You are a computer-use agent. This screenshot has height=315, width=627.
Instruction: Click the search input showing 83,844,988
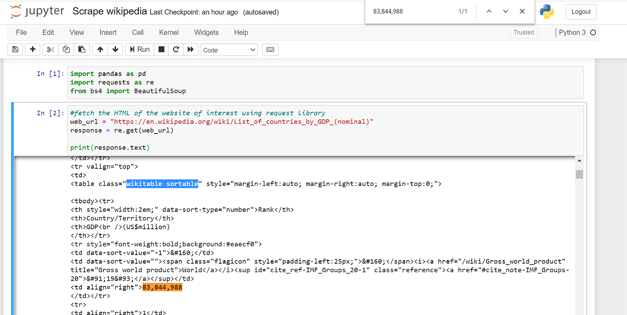pos(417,11)
